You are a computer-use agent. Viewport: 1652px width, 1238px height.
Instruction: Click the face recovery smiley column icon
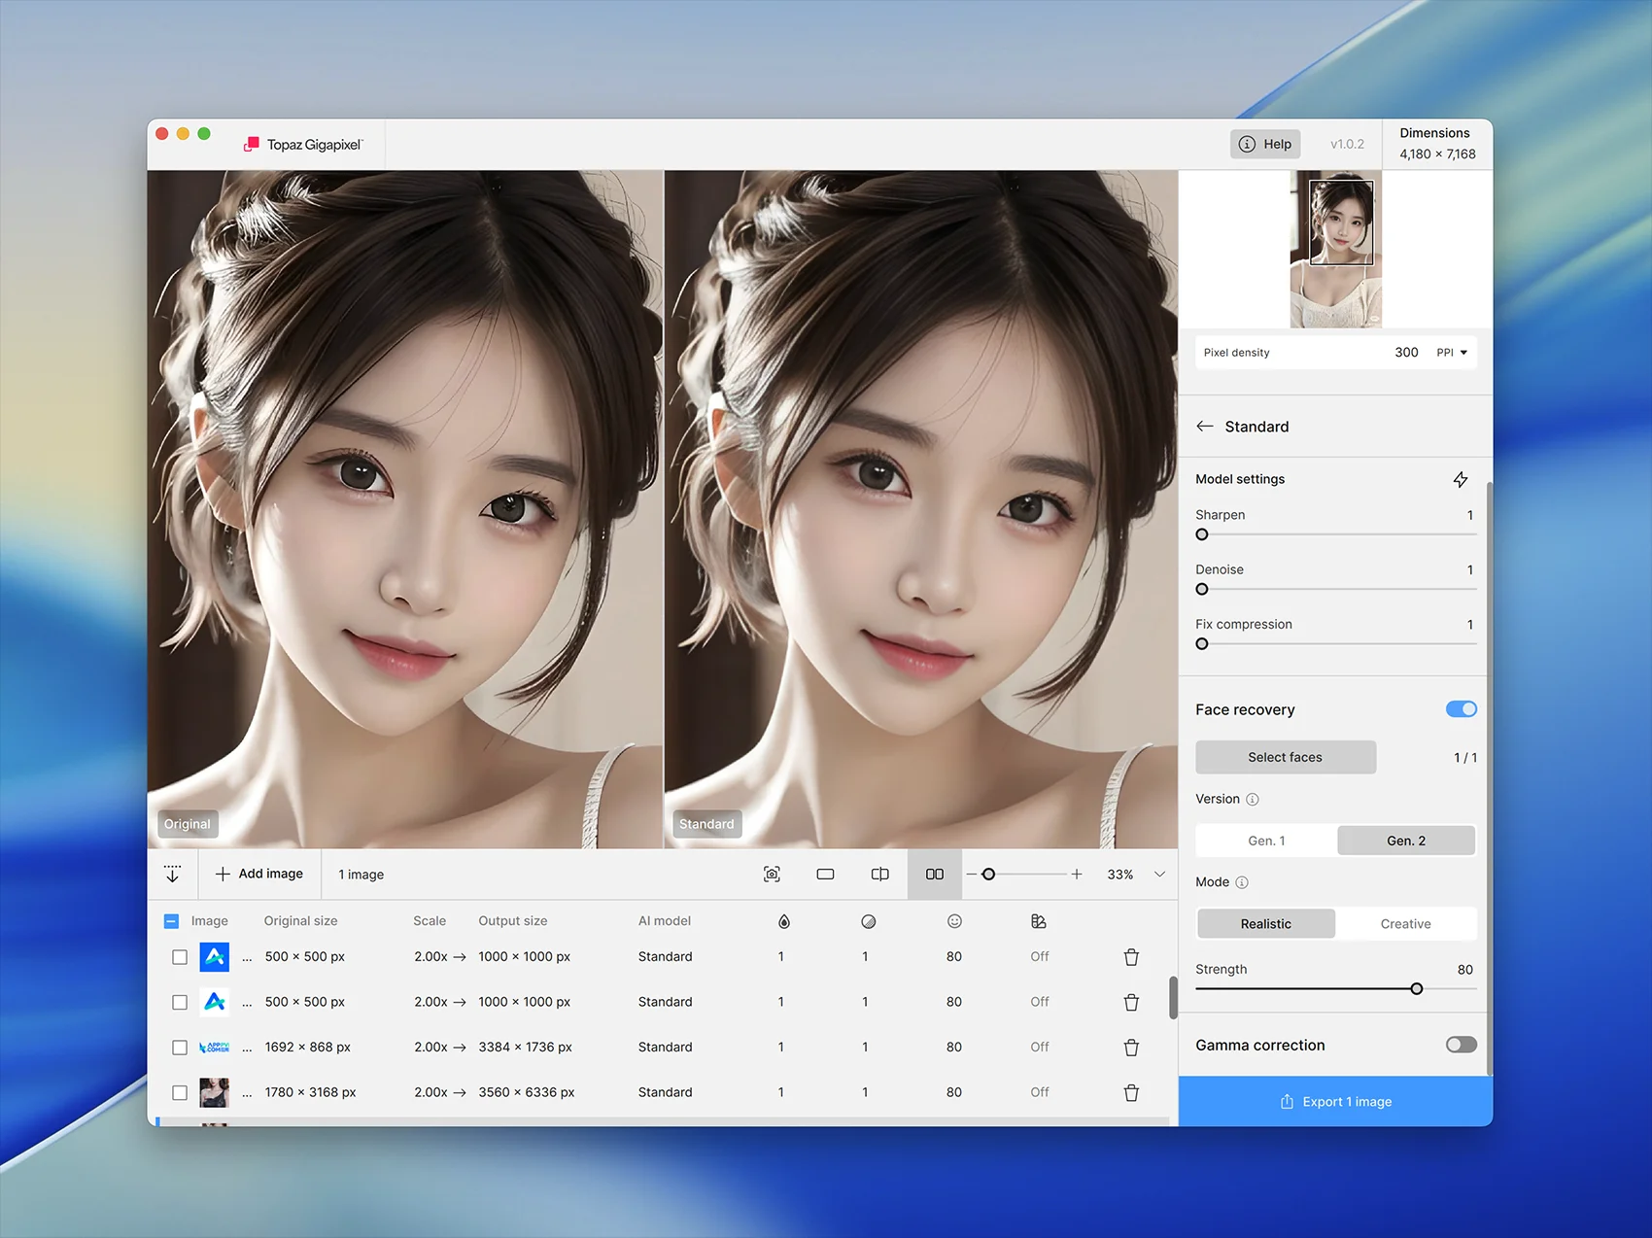pos(954,921)
